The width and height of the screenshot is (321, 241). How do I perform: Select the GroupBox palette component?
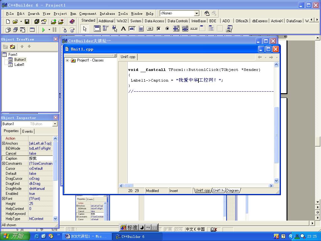(x=203, y=29)
